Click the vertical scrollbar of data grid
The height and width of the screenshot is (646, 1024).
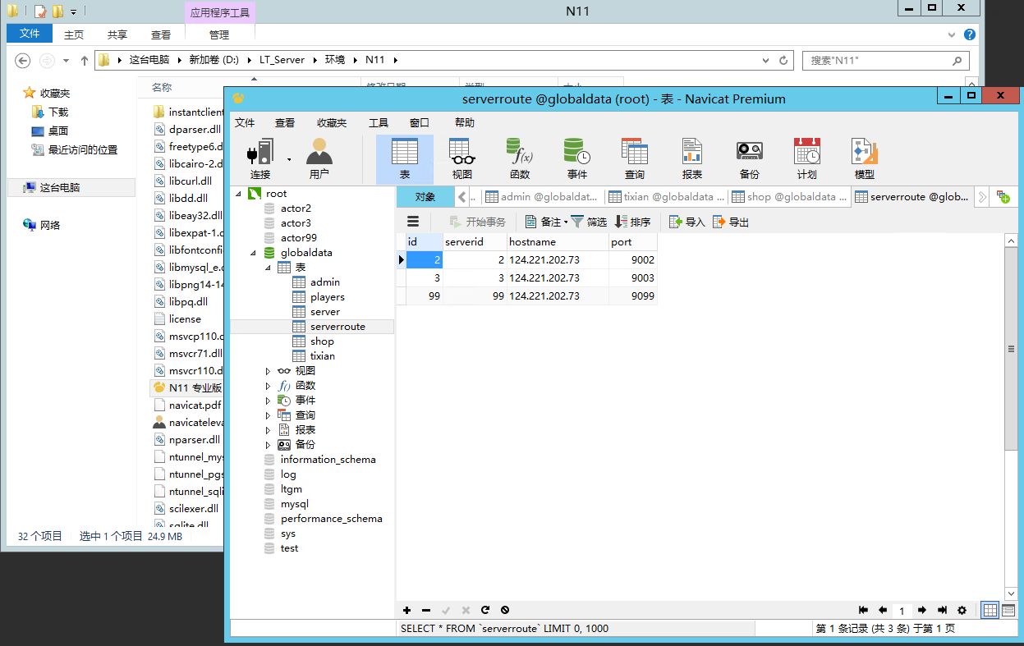1011,349
